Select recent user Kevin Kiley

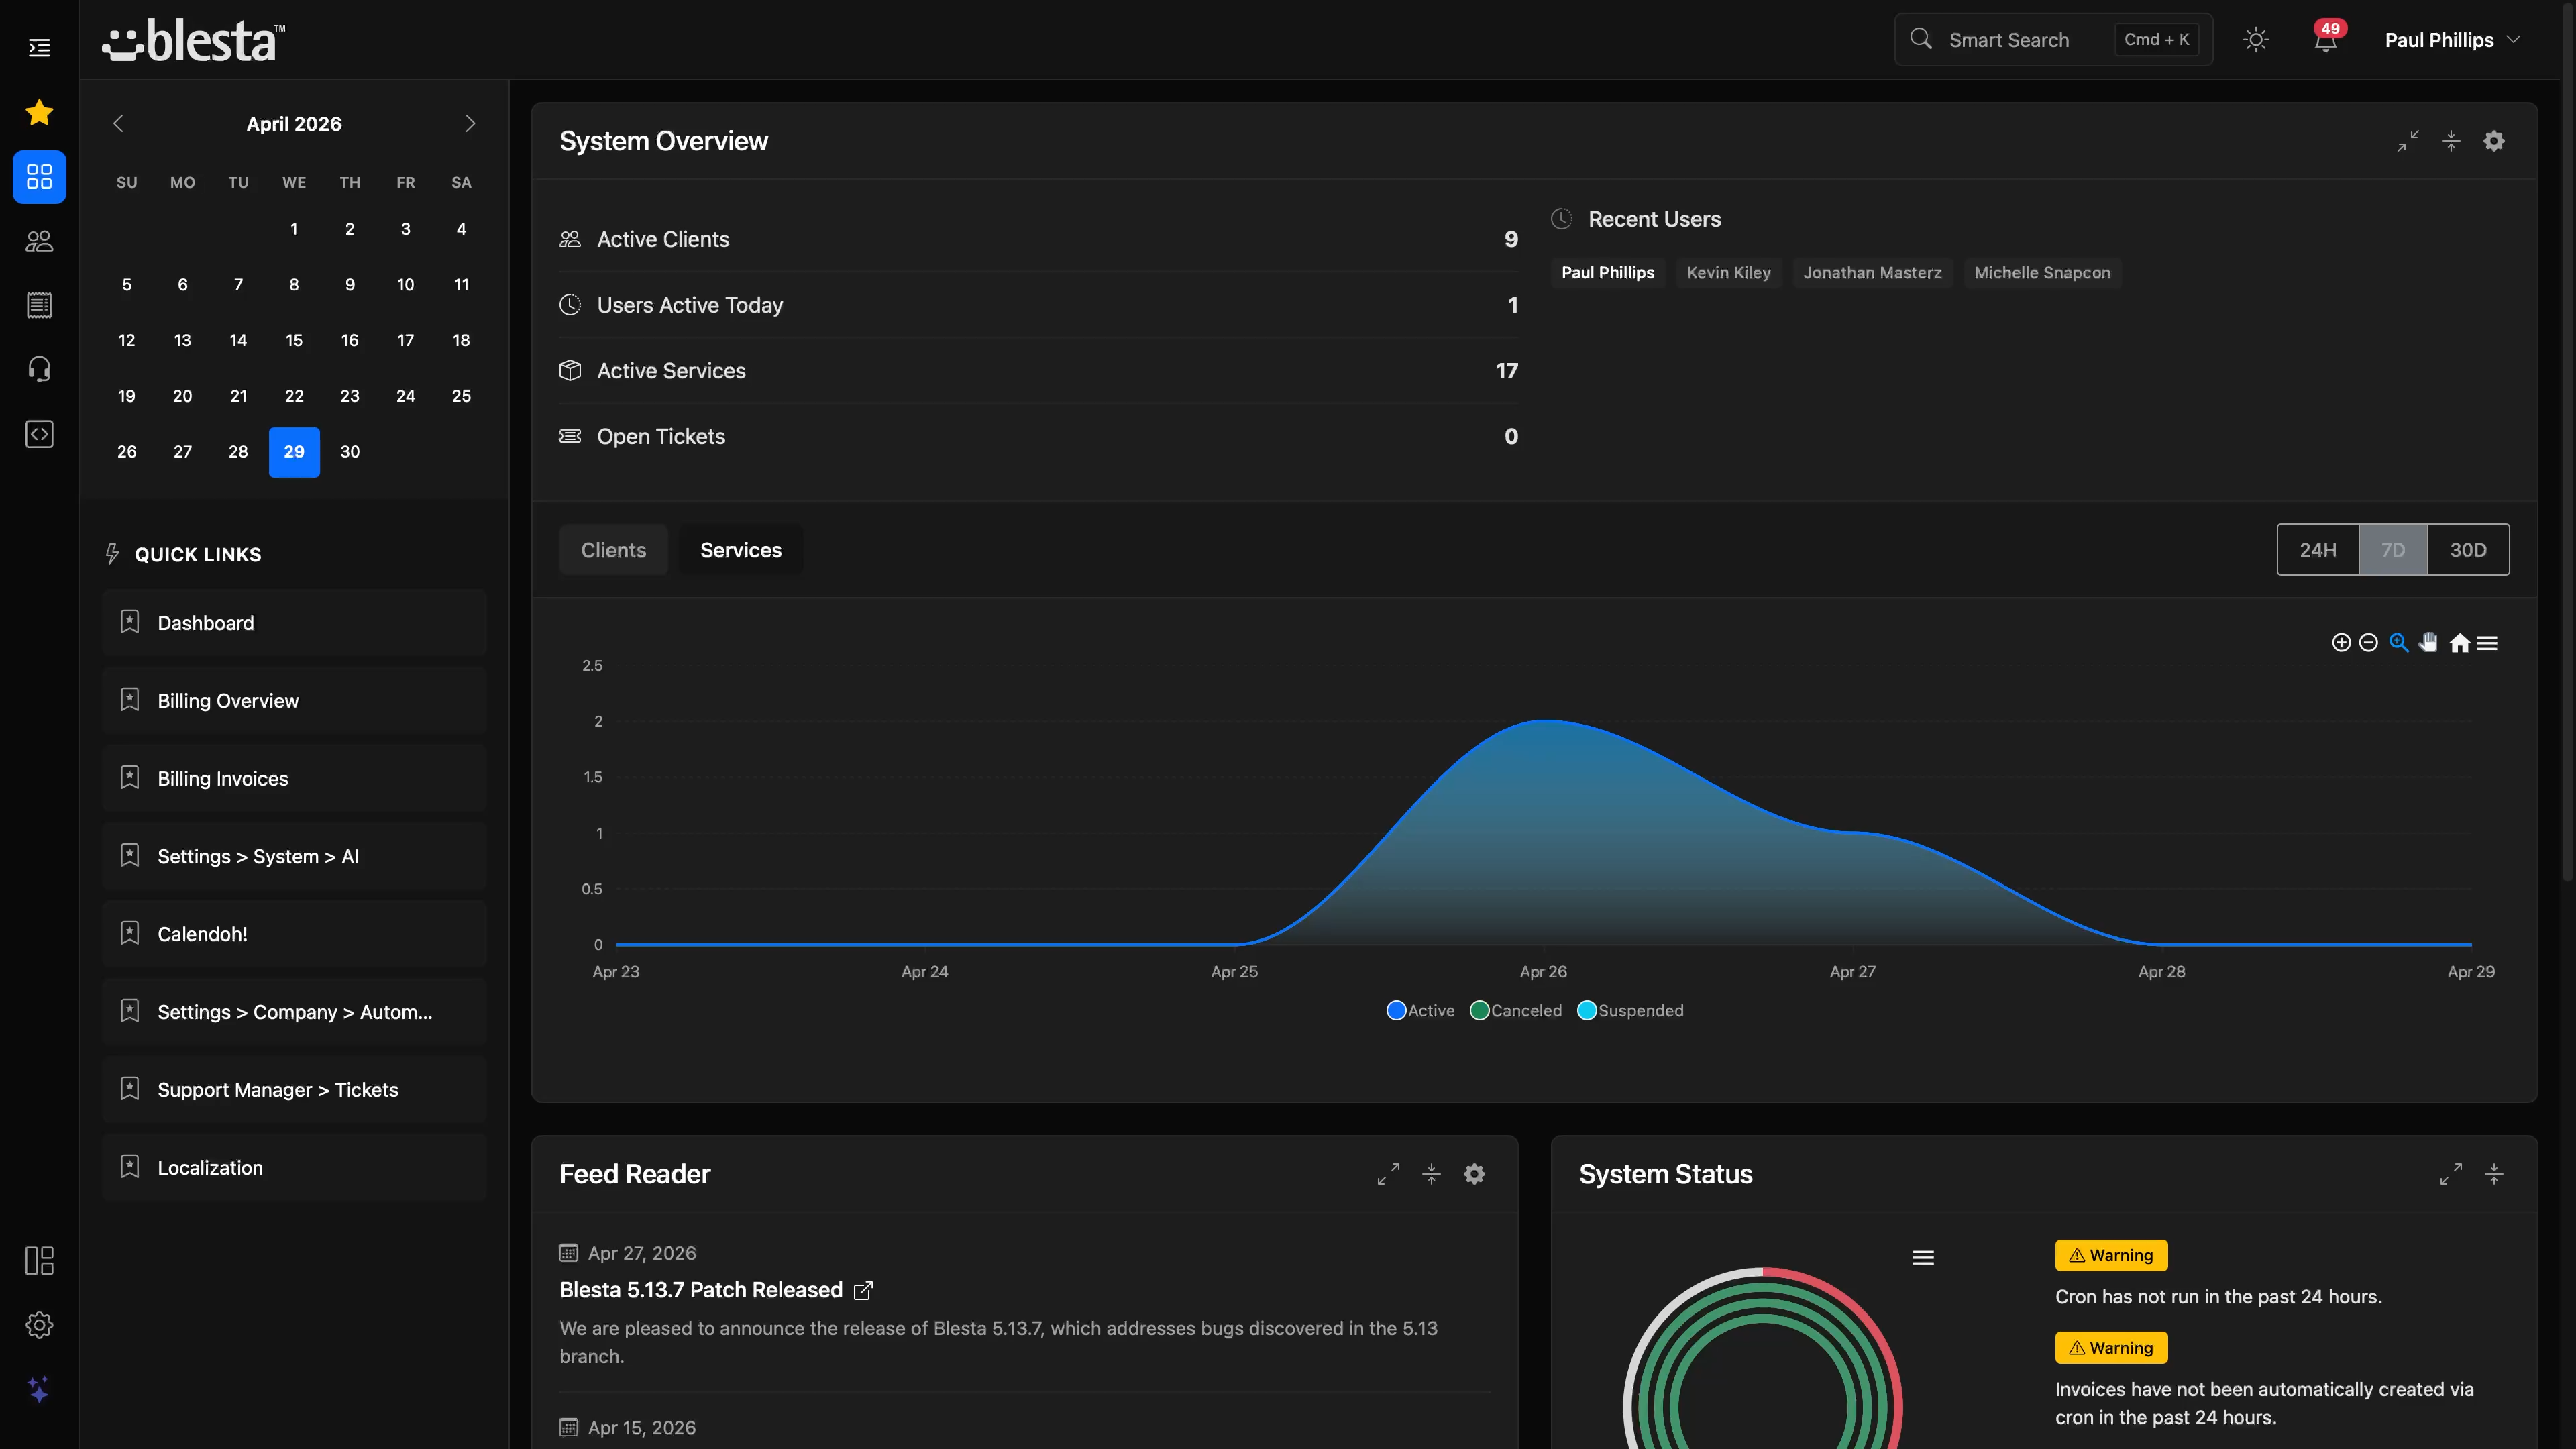pyautogui.click(x=1728, y=273)
